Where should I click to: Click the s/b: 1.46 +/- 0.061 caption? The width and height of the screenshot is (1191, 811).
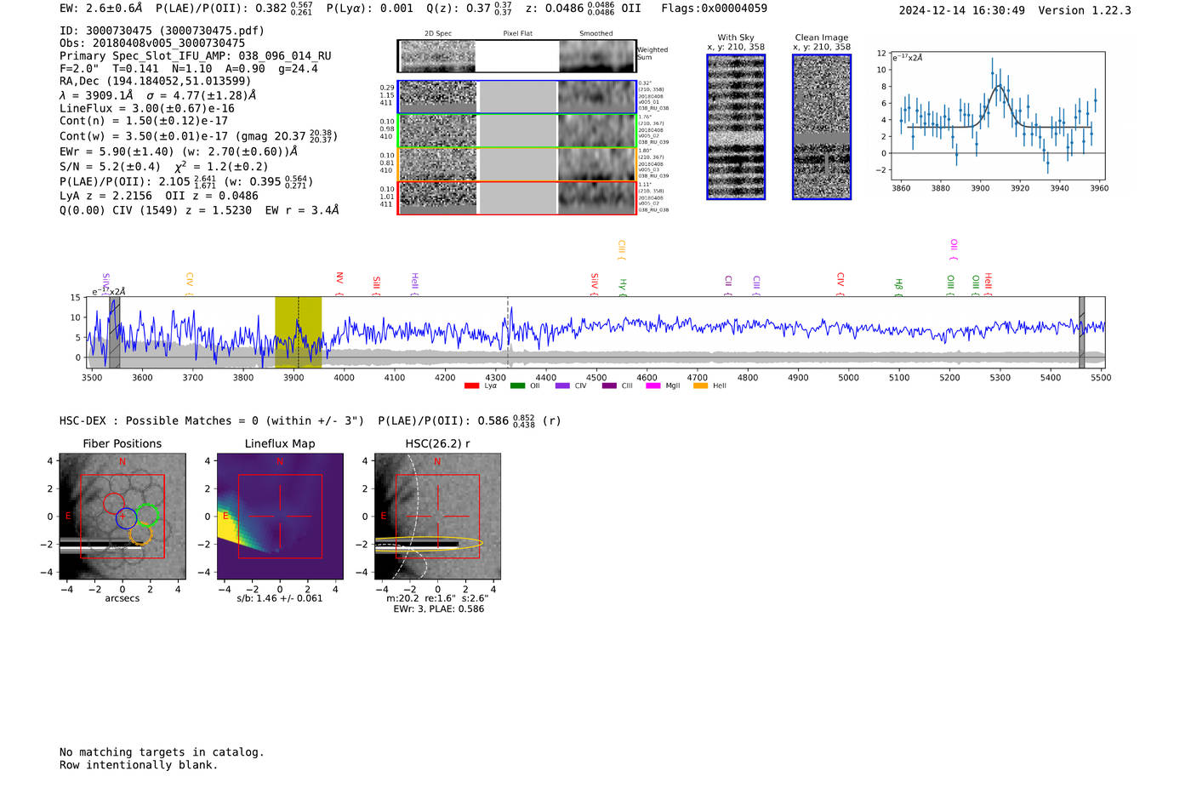(x=280, y=598)
